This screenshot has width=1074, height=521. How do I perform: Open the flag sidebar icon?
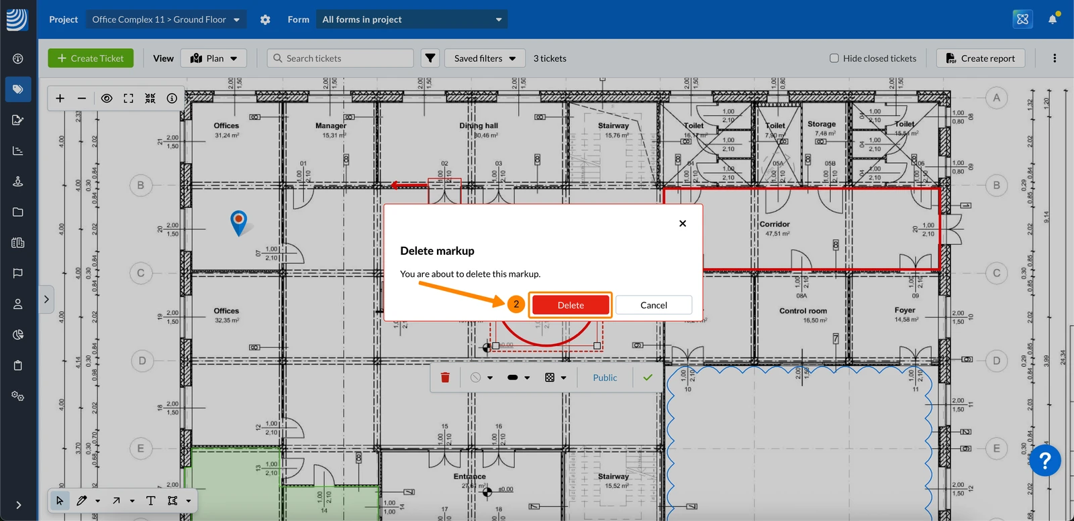click(18, 273)
